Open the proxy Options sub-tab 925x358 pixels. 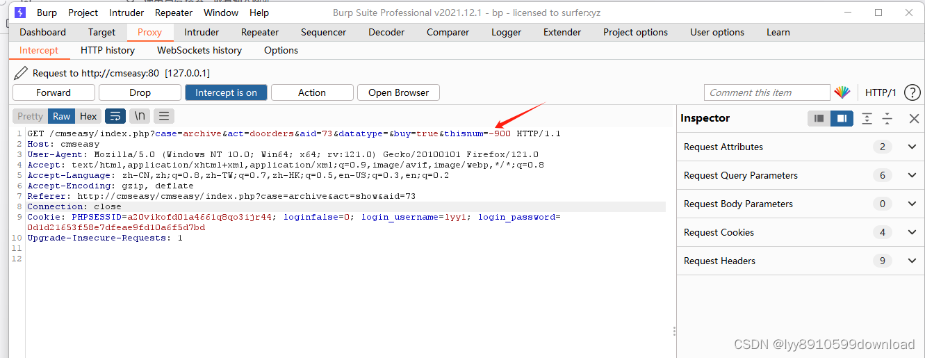click(281, 50)
